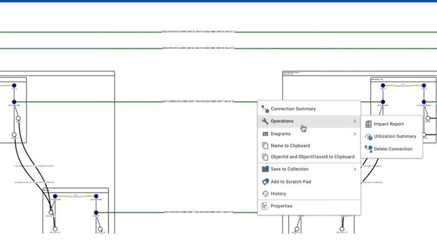Open Save to Collection entry

[309, 169]
